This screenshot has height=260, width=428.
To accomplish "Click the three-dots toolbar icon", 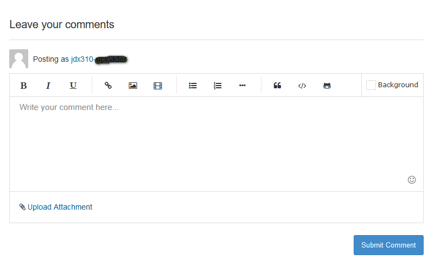I will point(242,85).
